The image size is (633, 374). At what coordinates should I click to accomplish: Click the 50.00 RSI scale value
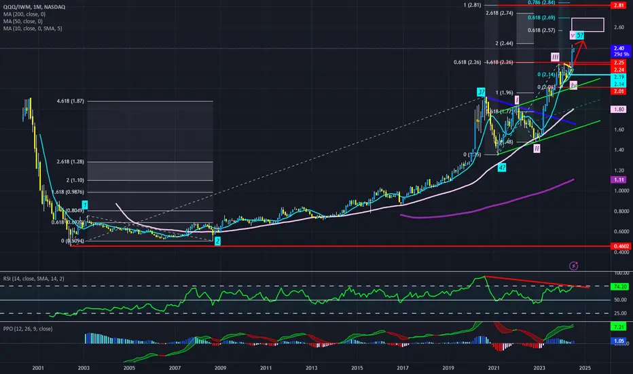tap(620, 300)
